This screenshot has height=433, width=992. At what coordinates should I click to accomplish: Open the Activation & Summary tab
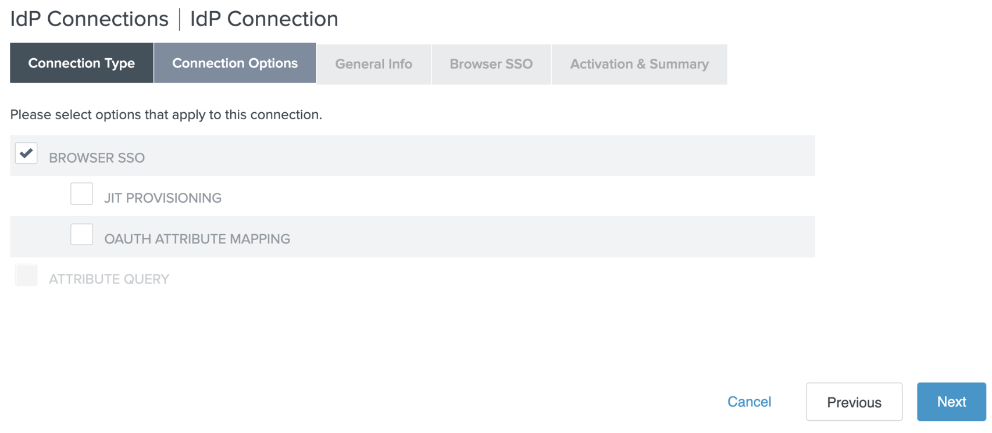pos(639,64)
